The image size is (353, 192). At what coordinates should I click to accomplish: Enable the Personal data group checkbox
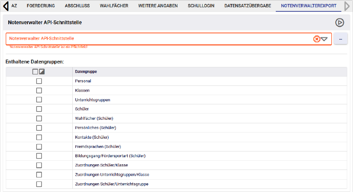pyautogui.click(x=39, y=81)
